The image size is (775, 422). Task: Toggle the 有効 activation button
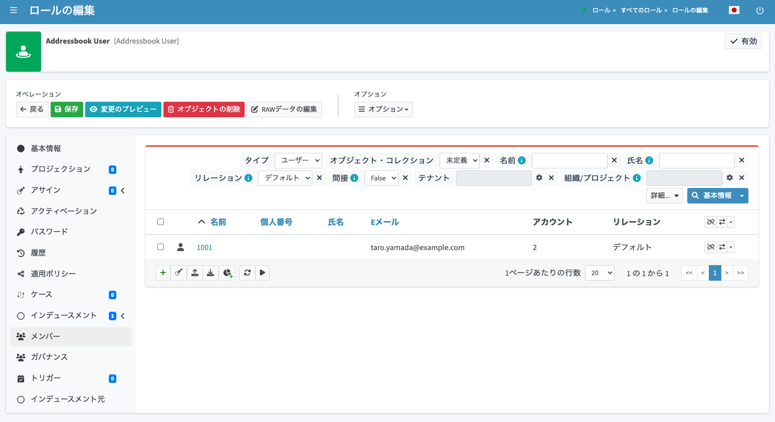pyautogui.click(x=743, y=41)
